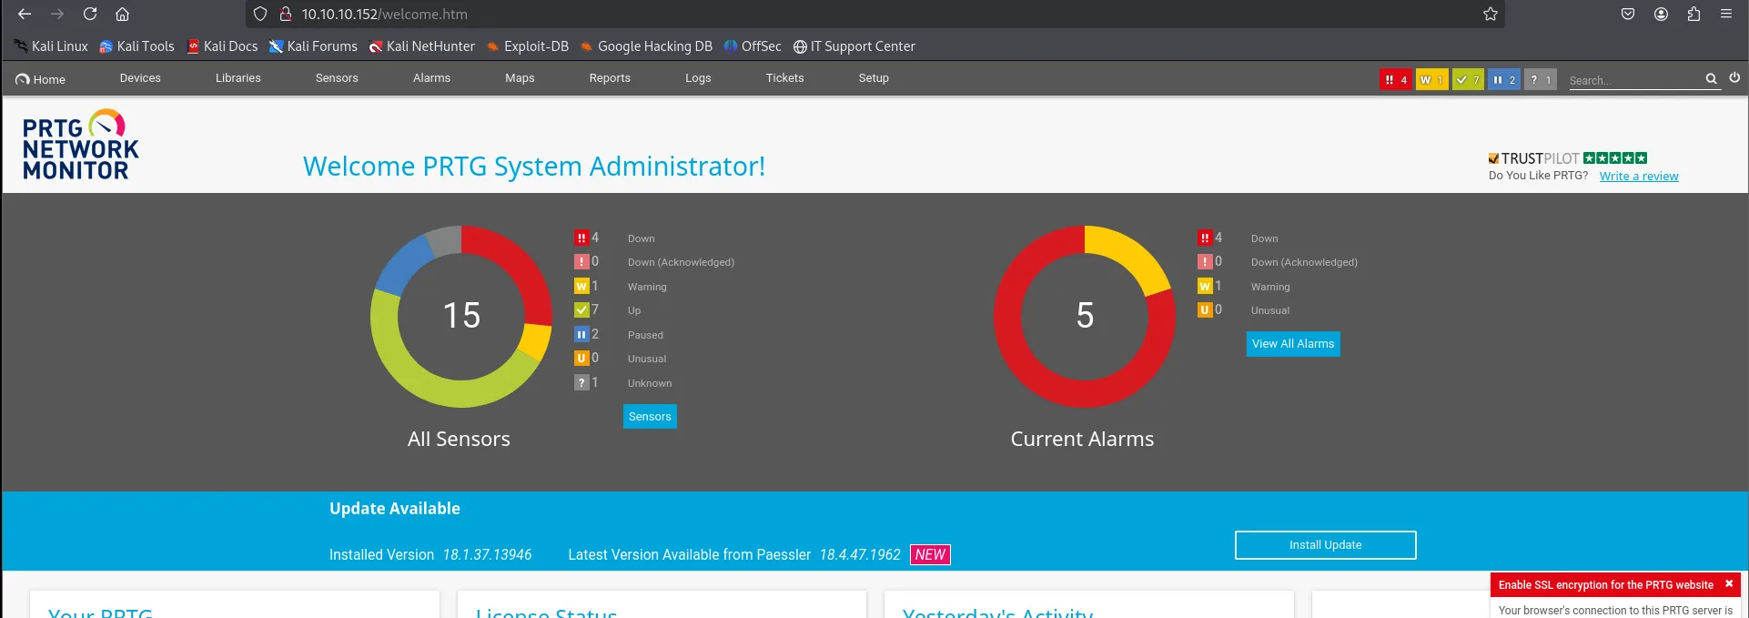Open the Kali Forums bookmark
This screenshot has height=618, width=1749.
[x=313, y=46]
